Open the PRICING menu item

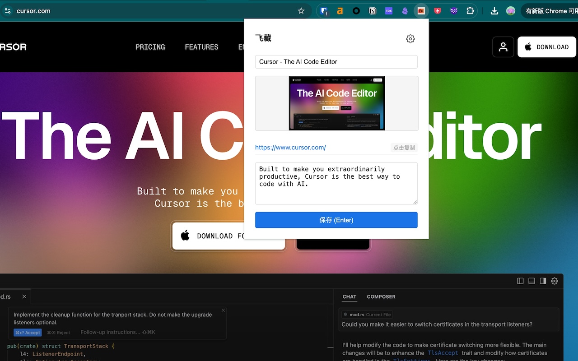tap(150, 47)
